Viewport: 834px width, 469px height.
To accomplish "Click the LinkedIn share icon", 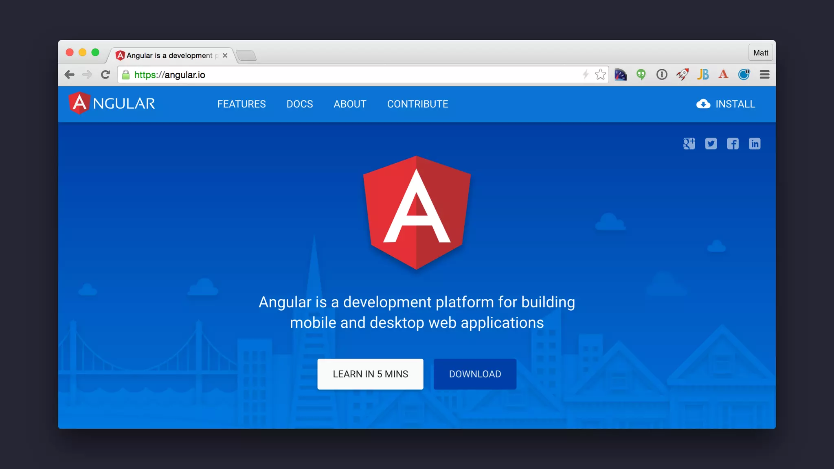I will [755, 144].
